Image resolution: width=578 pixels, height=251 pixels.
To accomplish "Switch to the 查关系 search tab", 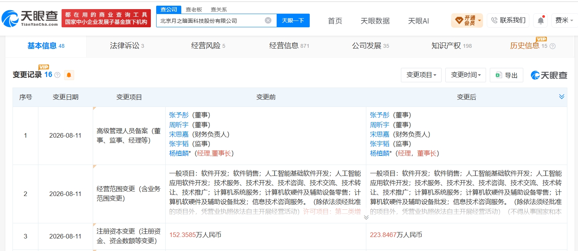I will [219, 9].
